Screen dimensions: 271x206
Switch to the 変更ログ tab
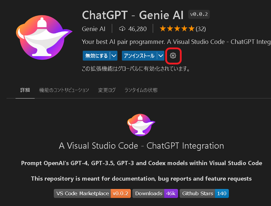(107, 90)
